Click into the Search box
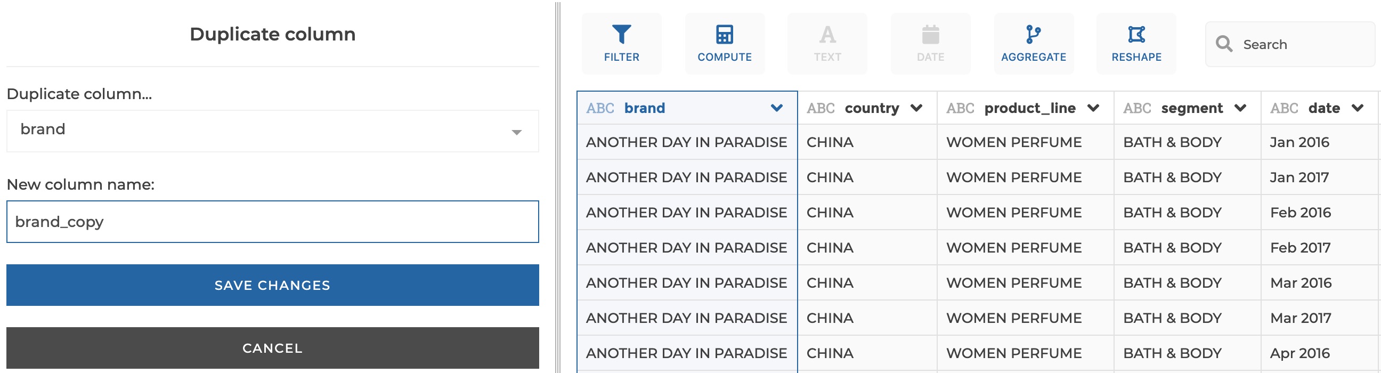The width and height of the screenshot is (1381, 373). coord(1289,44)
